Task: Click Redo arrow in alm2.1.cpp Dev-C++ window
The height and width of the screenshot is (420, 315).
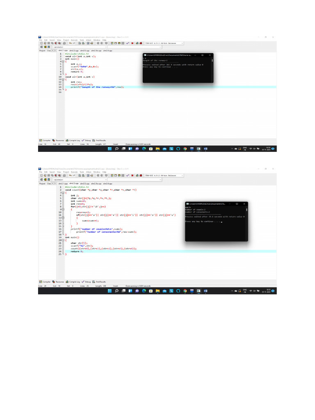Action: [x=74, y=43]
